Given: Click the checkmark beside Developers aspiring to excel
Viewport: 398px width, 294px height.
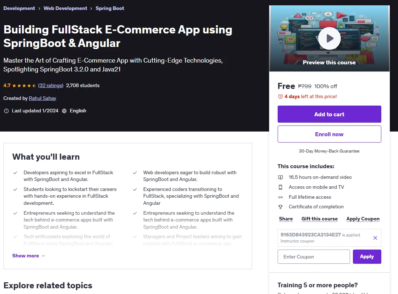Looking at the screenshot, I should tap(15, 173).
